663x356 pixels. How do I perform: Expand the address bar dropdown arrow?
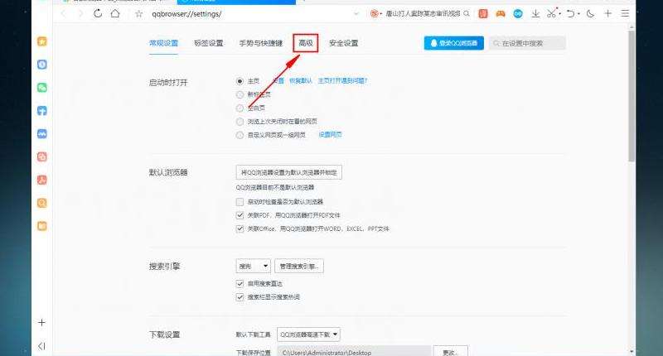point(356,14)
